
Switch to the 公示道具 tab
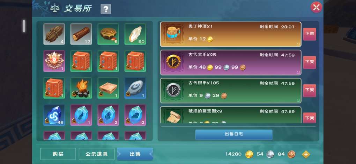[96, 154]
